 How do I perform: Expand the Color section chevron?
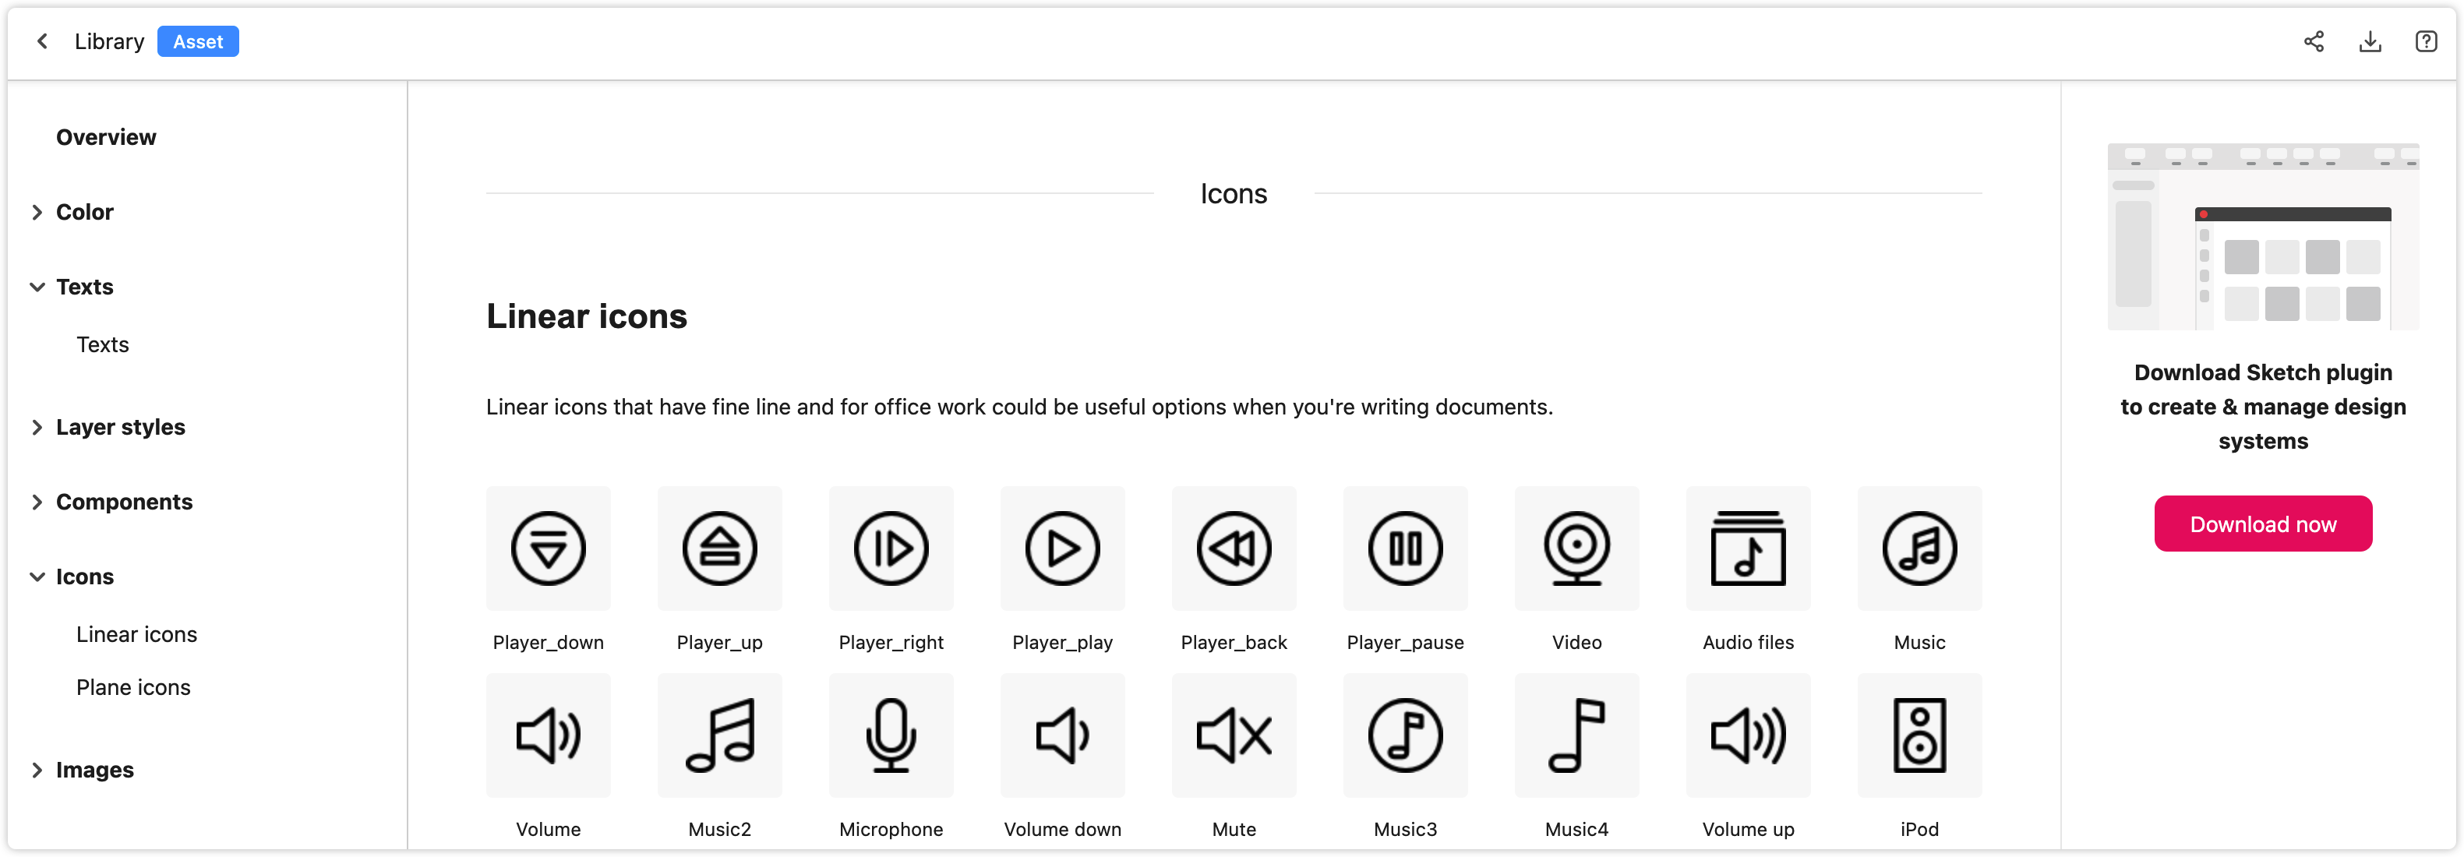pyautogui.click(x=37, y=213)
